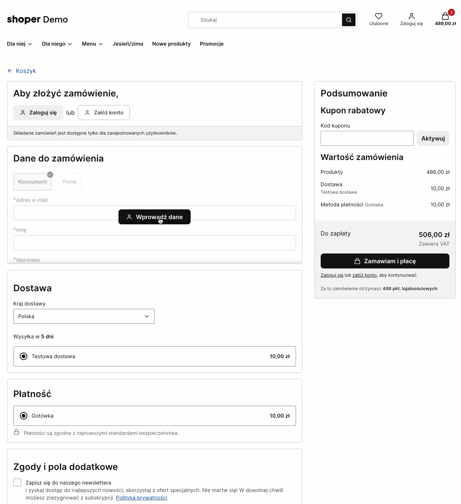This screenshot has height=504, width=461.
Task: Open the search by clicking the magnifier icon
Action: pos(348,20)
